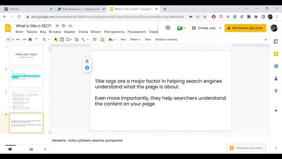Start a Google Meet call from the presentation

(181, 28)
